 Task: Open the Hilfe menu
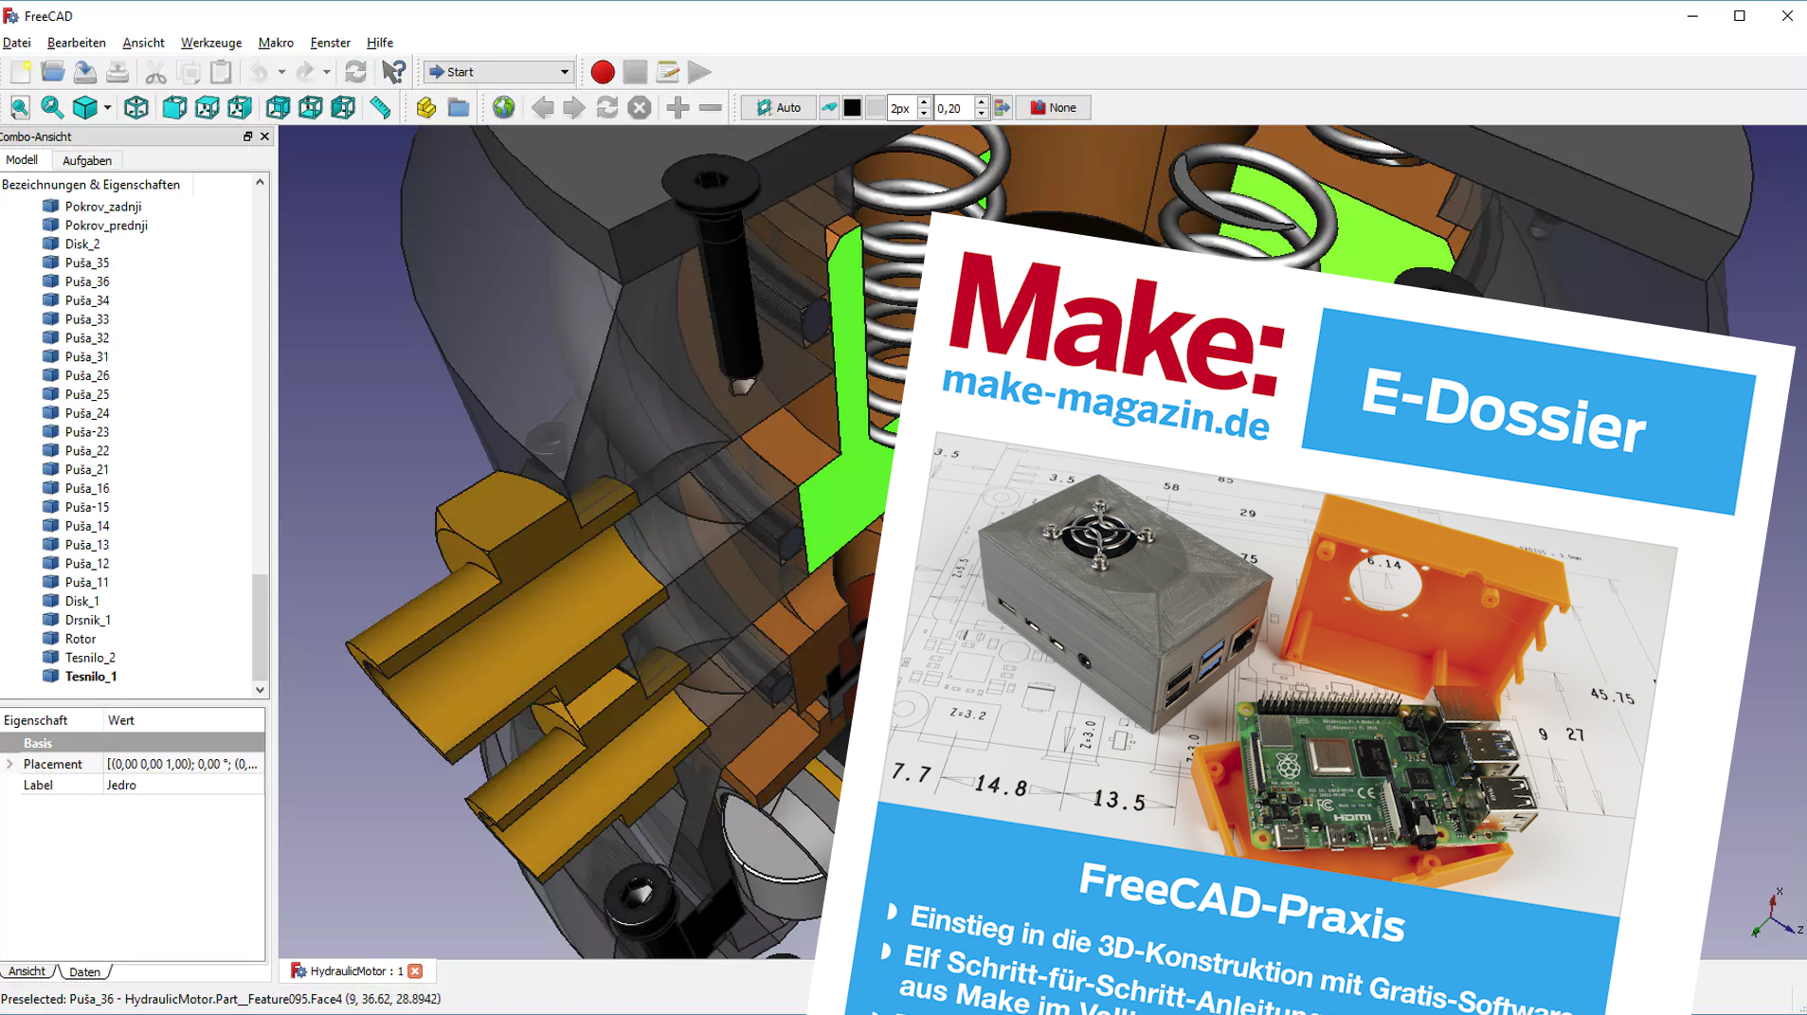click(x=380, y=43)
